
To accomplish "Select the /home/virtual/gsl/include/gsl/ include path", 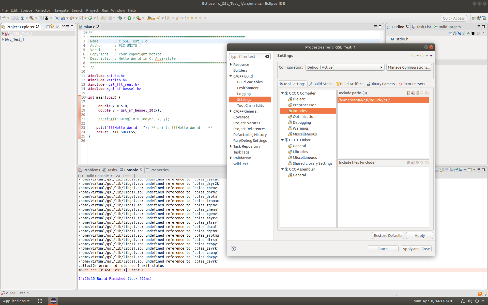I will point(383,100).
